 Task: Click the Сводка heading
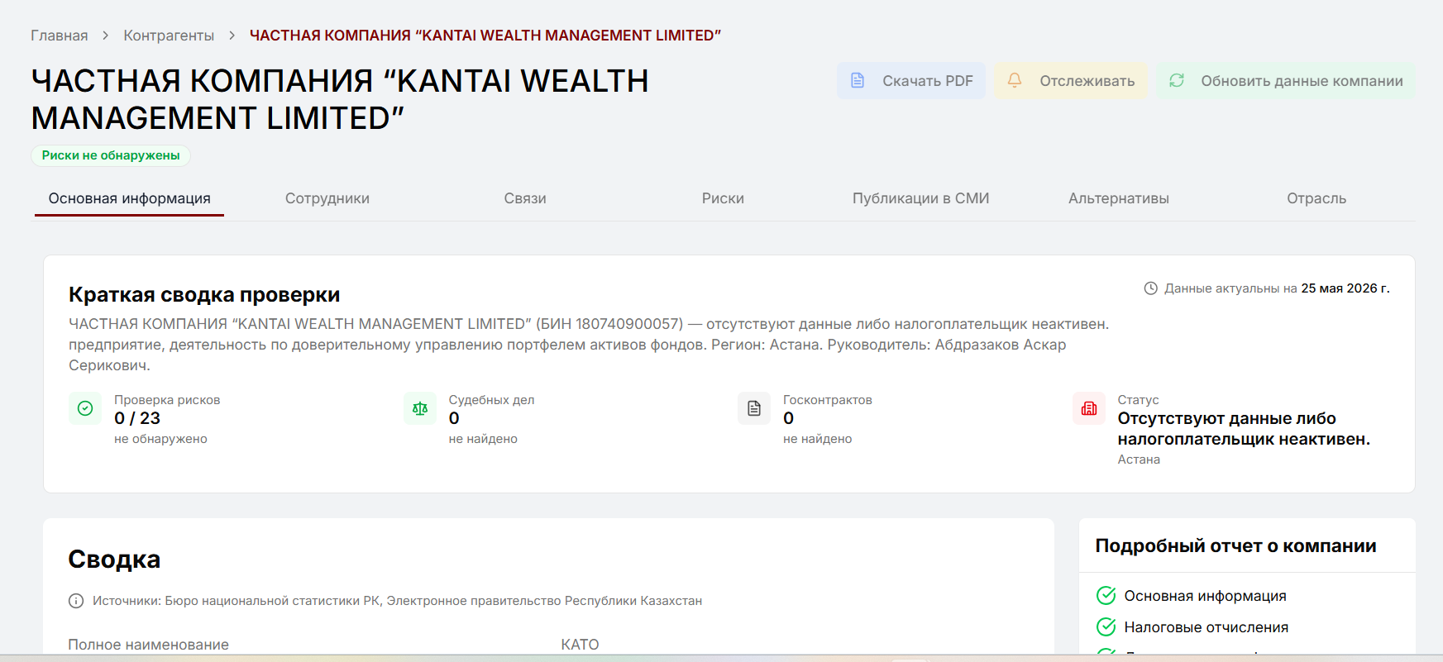(114, 560)
